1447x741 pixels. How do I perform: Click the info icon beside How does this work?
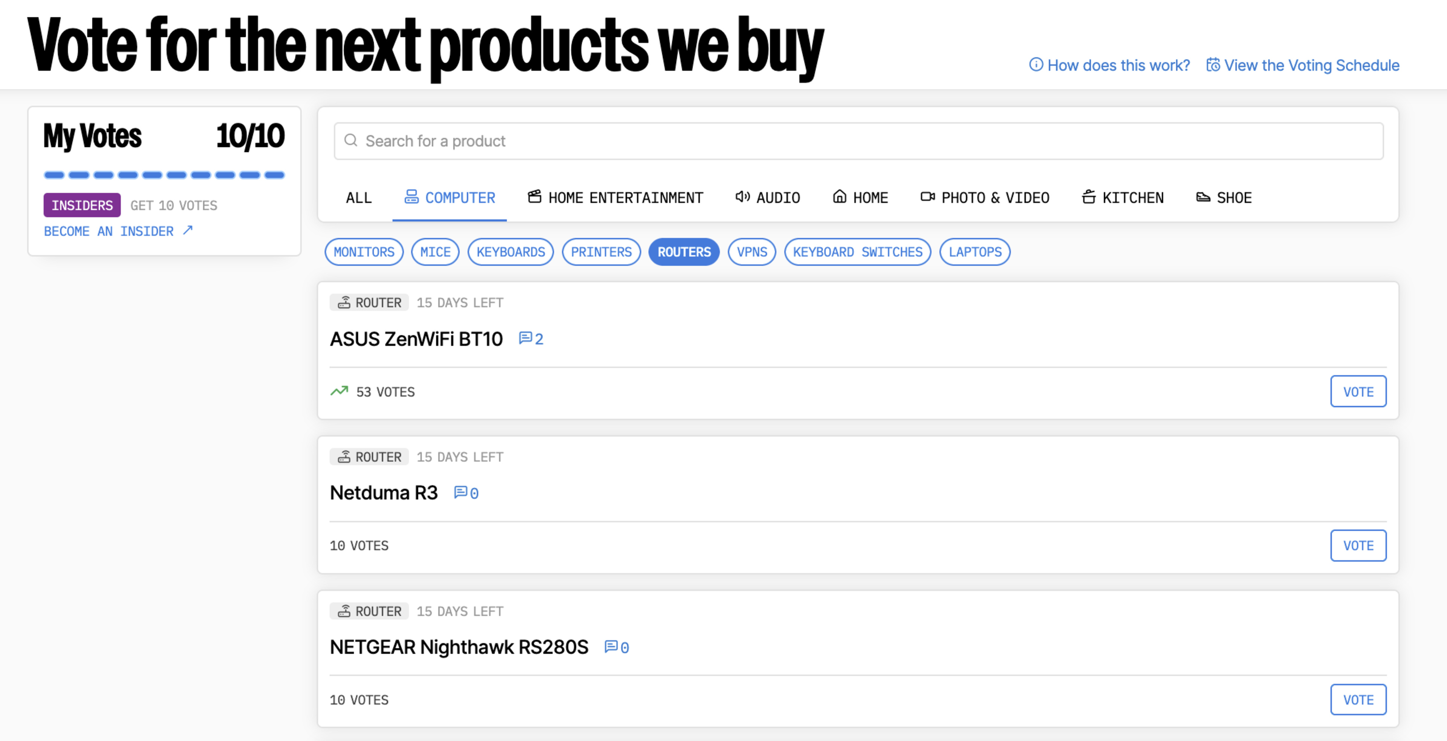(x=1035, y=65)
